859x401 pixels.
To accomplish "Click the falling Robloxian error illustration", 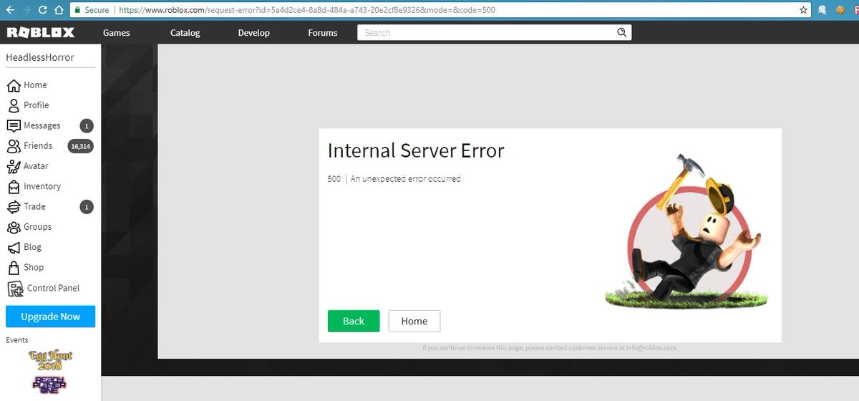I will 685,231.
